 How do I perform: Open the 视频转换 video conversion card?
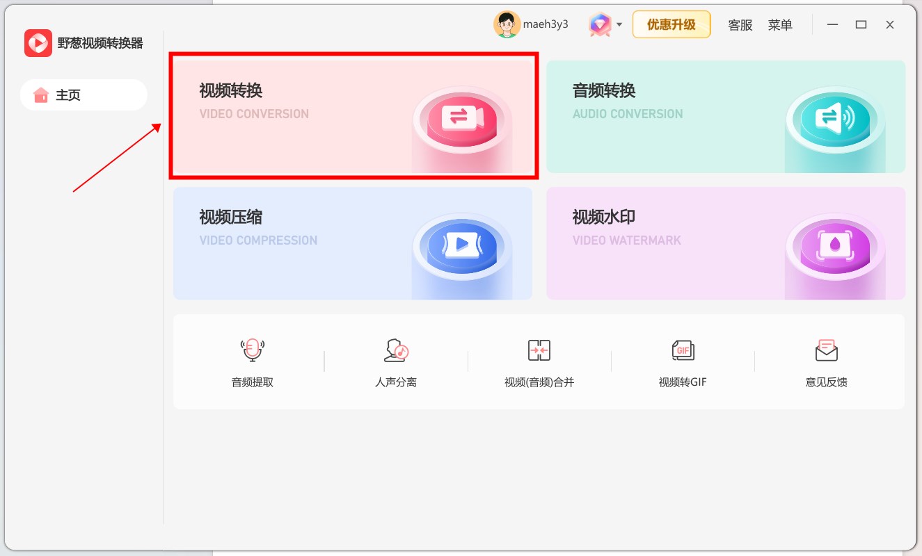353,116
